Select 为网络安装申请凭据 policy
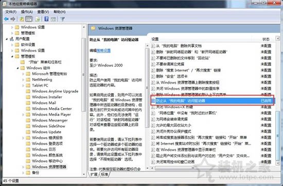This screenshot has width=283, height=186. (172, 119)
